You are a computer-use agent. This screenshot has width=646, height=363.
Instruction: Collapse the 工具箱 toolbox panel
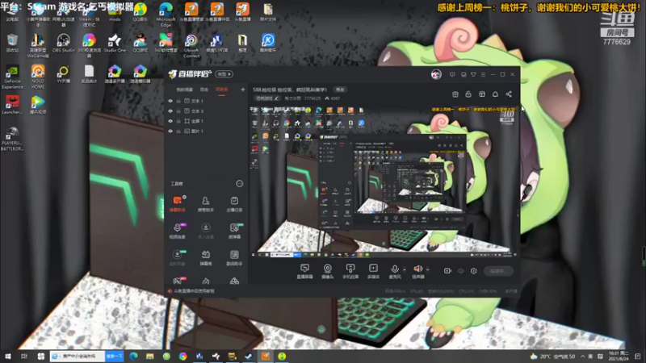tap(239, 184)
